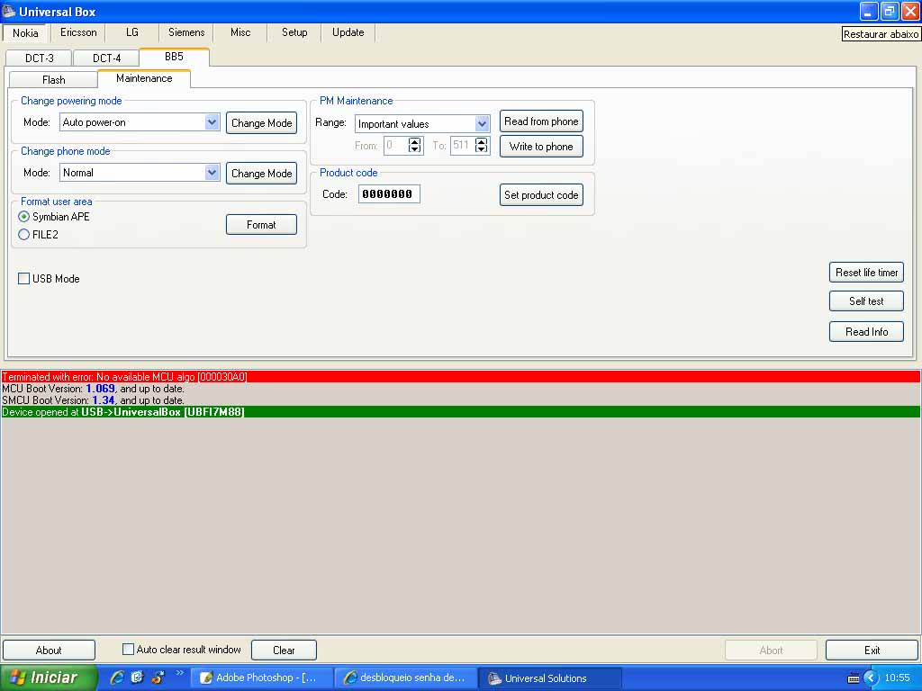Click the Set product code button

(541, 195)
